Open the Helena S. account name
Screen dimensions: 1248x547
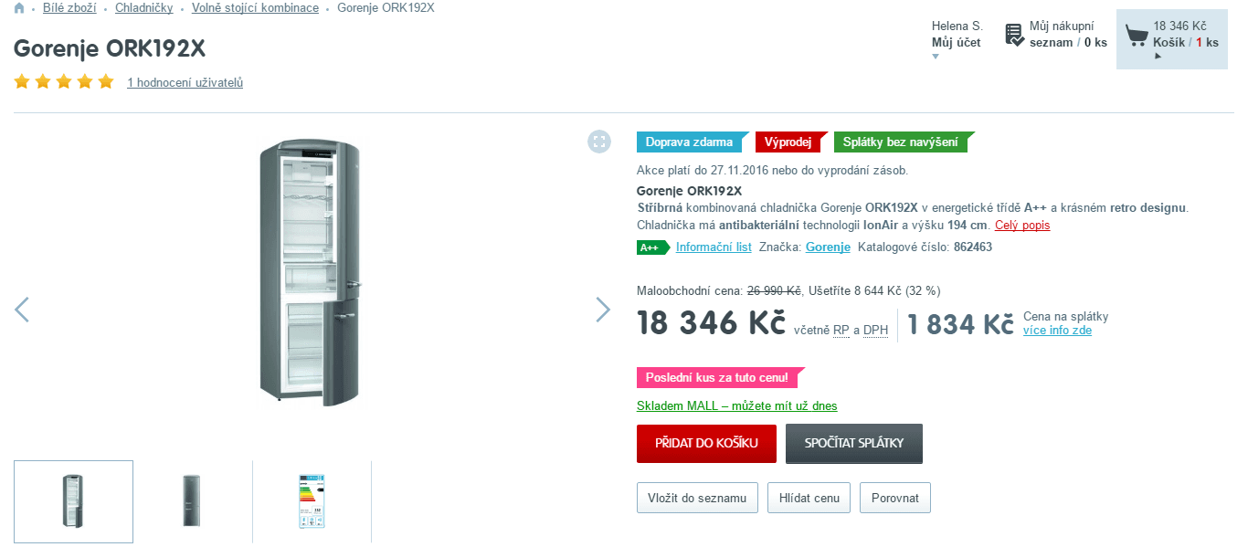click(x=957, y=26)
